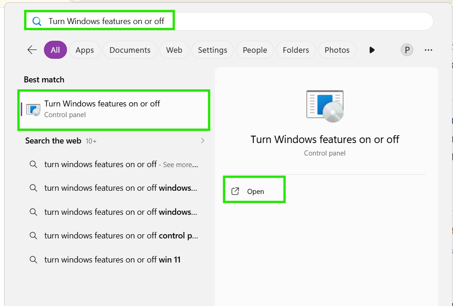This screenshot has height=306, width=453.
Task: Open Turn Windows features on or off result
Action: [x=114, y=110]
